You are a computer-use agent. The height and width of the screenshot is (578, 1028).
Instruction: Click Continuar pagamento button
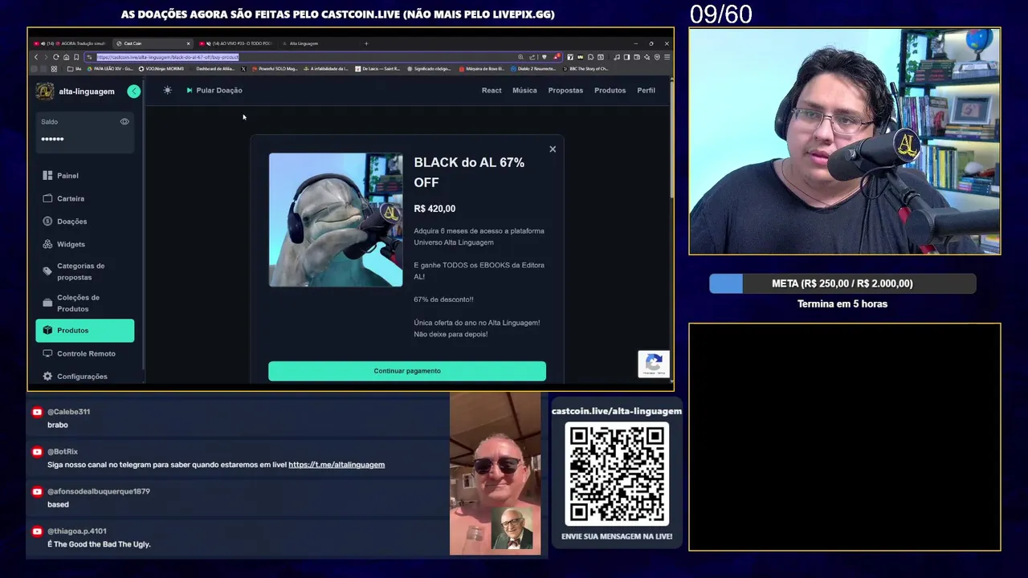pyautogui.click(x=407, y=371)
